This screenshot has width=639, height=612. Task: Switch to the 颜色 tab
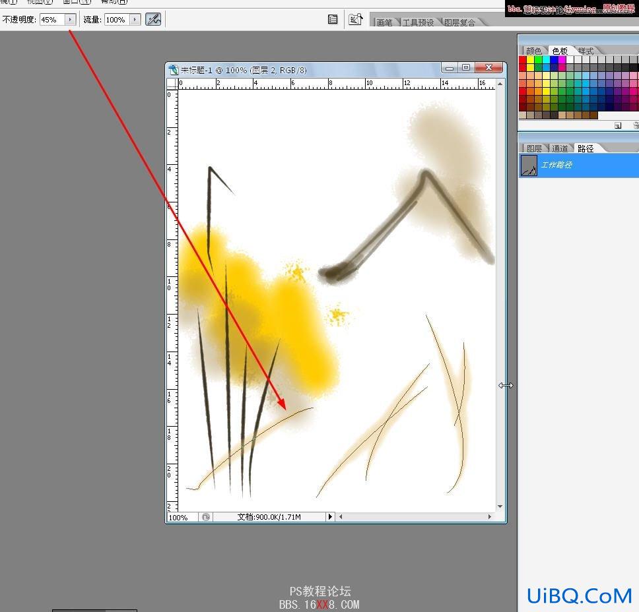point(534,51)
